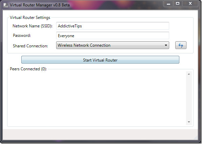Focus the Network Name (SSID) field
The image size is (202, 144).
[113, 26]
